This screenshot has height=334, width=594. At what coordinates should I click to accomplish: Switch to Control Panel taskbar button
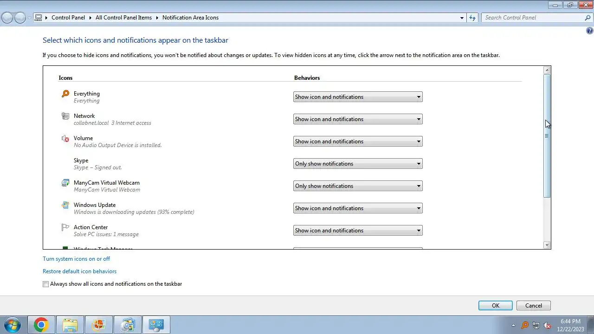156,325
